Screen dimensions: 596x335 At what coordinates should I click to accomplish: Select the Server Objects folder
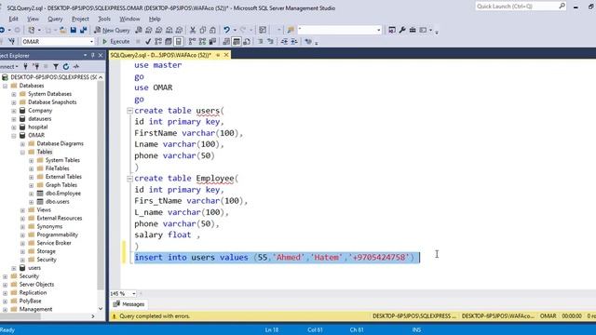pos(36,285)
